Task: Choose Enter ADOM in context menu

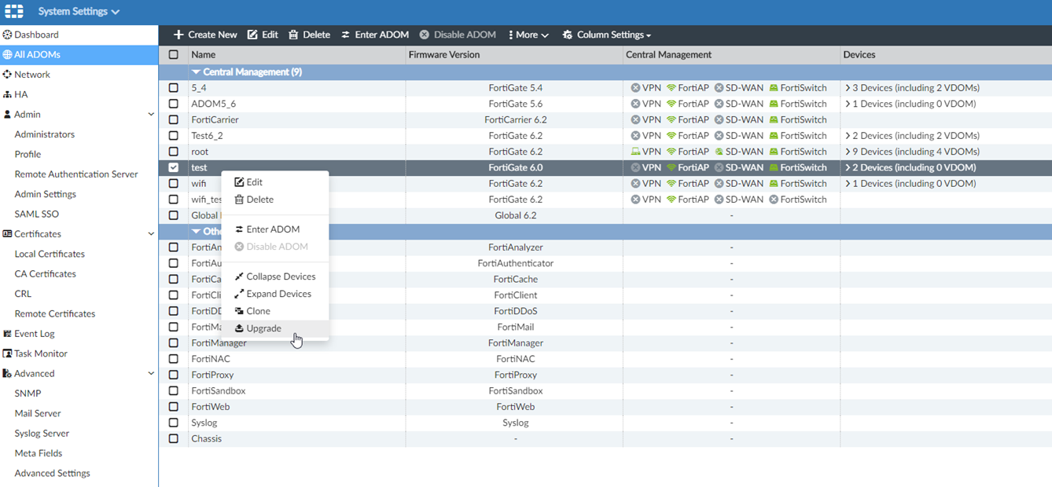Action: click(x=275, y=229)
